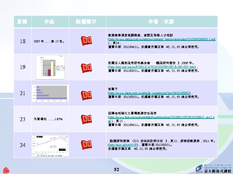Click the '作者 / 來源' column header
The height and width of the screenshot is (174, 233).
click(162, 22)
